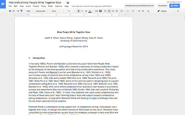Open the Format menu
Viewport: 185px width, 115px height.
tap(36, 6)
